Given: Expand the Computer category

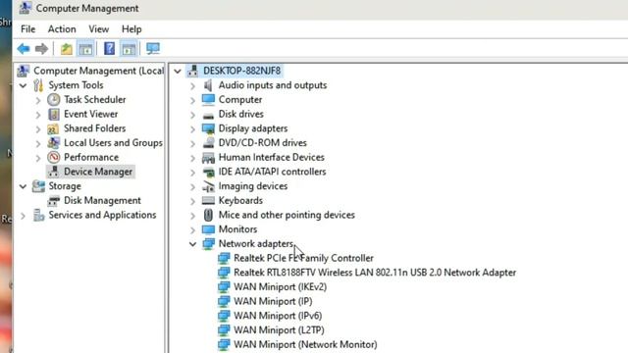Looking at the screenshot, I should coord(192,100).
